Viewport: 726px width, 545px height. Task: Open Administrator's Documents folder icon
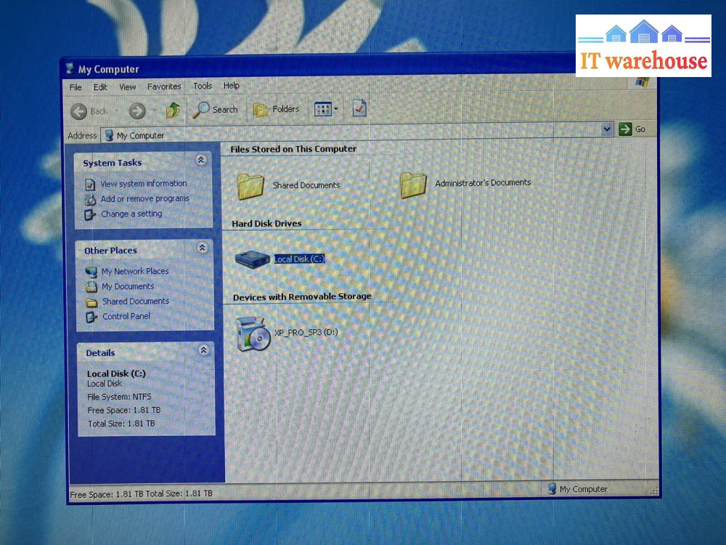[413, 185]
